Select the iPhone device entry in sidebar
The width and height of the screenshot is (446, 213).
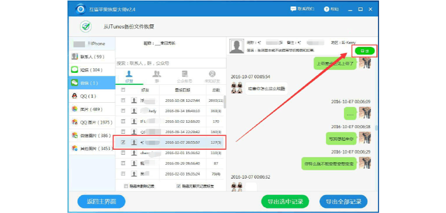coord(92,44)
